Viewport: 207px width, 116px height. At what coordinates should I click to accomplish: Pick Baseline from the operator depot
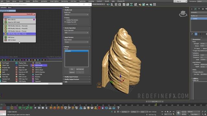[36, 77]
